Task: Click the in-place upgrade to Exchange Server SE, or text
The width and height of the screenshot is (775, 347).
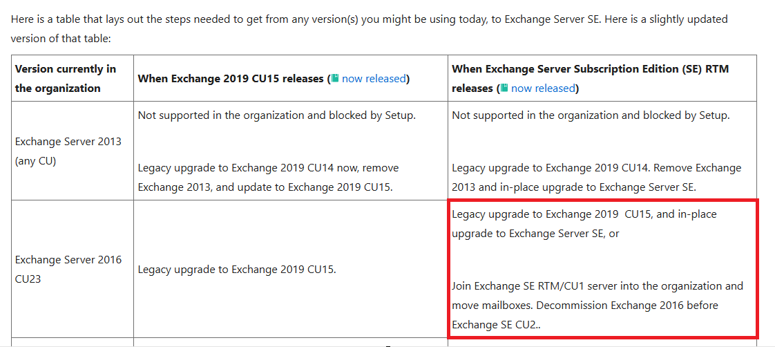Action: coord(535,234)
